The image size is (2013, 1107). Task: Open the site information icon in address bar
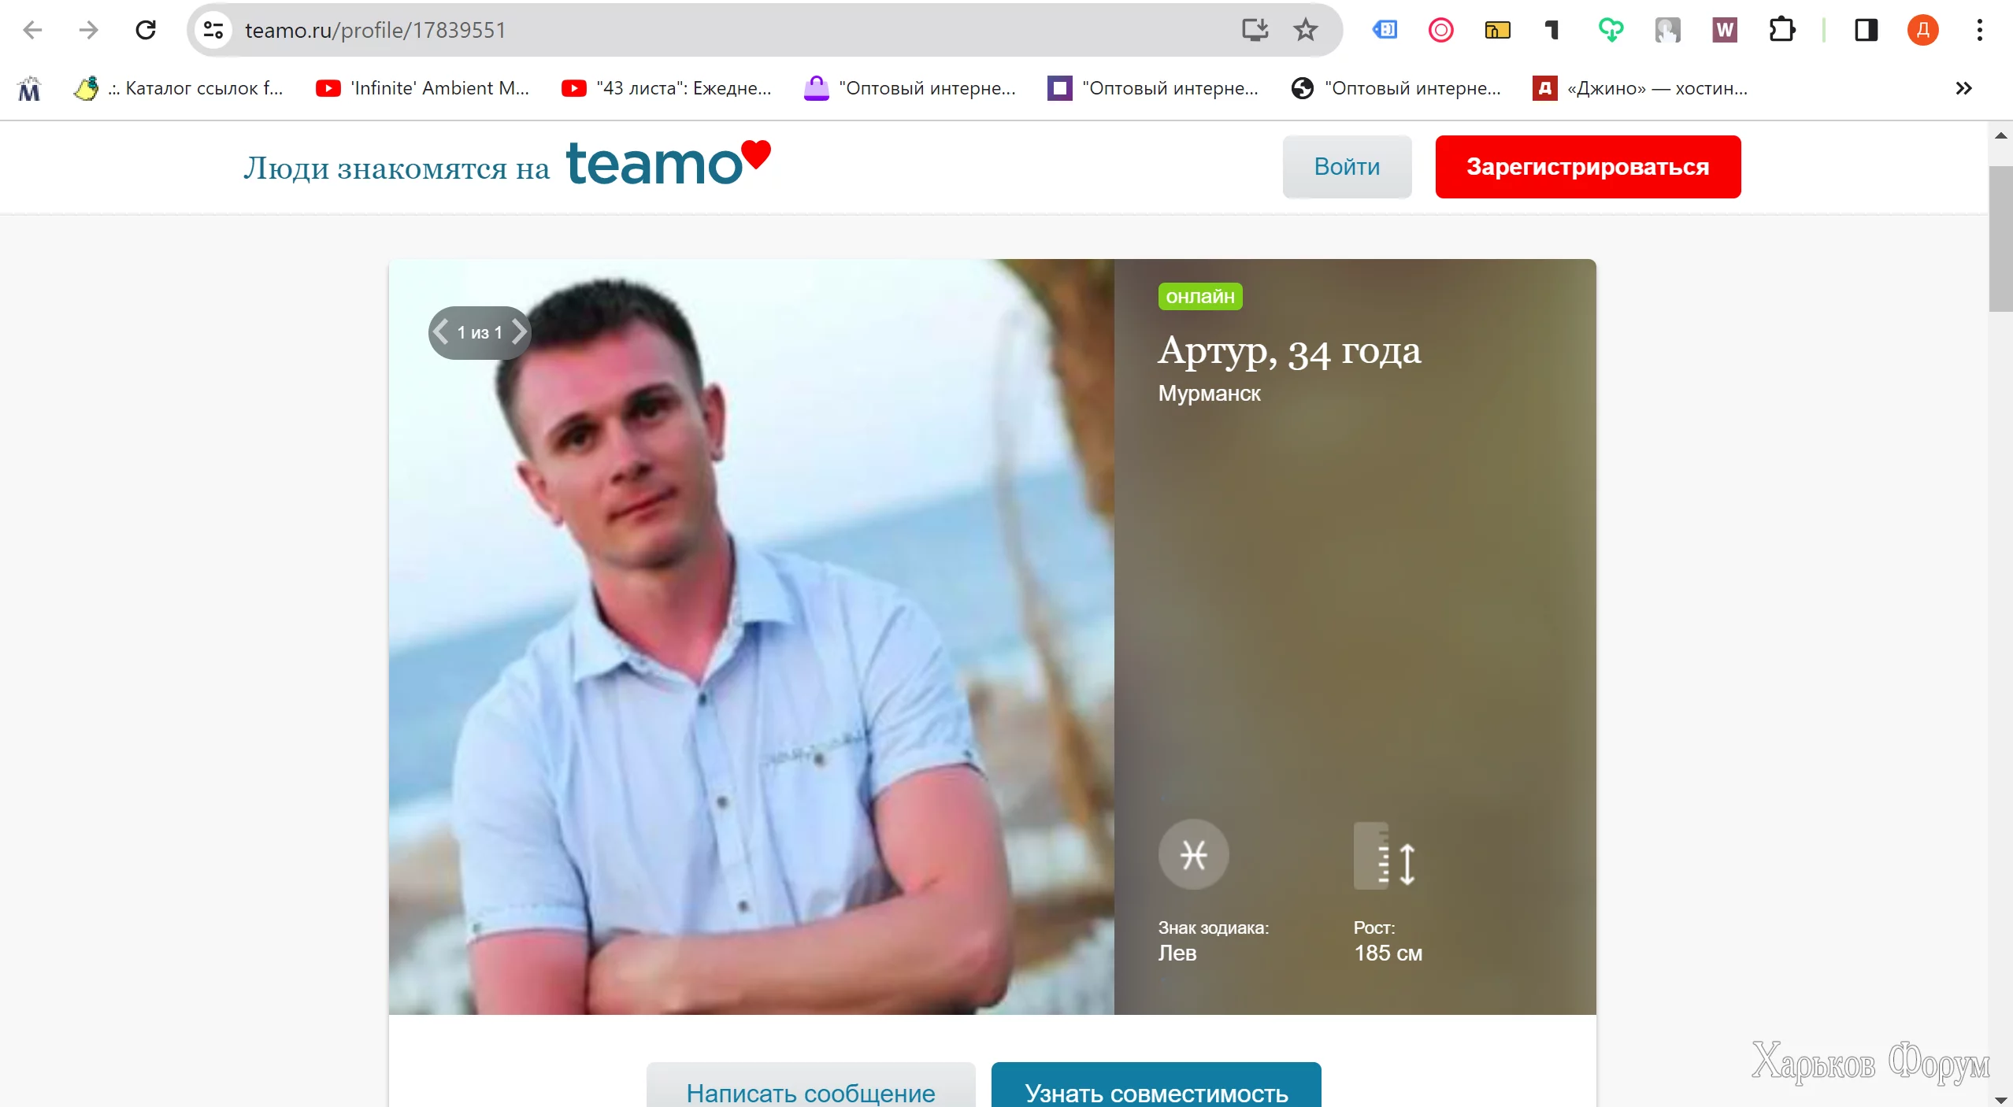pos(213,30)
